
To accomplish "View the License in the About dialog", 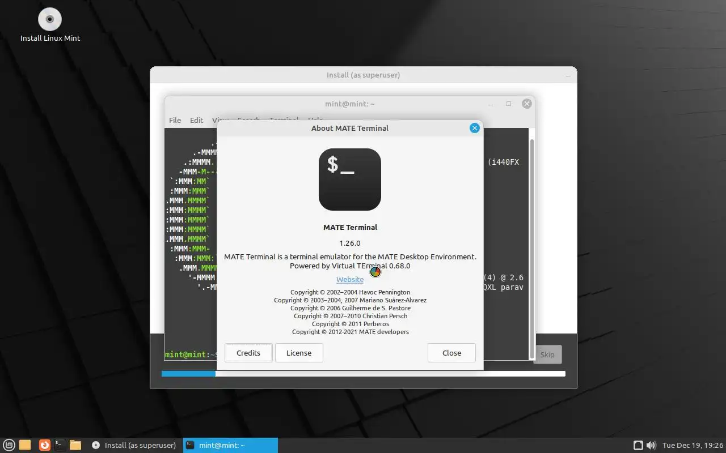I will [299, 353].
